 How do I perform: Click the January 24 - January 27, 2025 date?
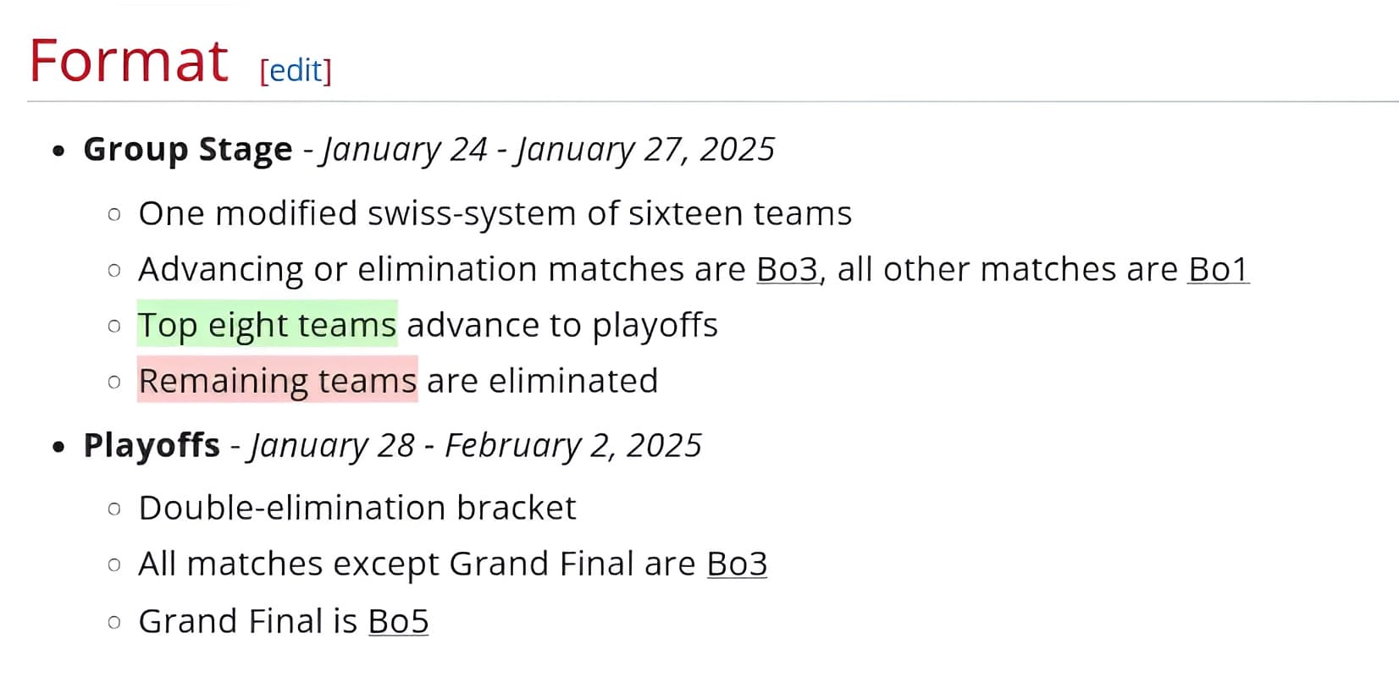pos(547,150)
